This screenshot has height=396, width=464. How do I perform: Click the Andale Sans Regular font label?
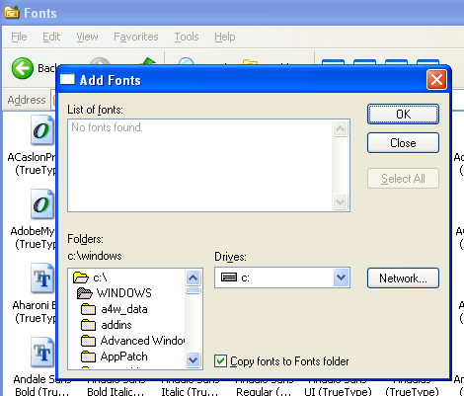264,387
